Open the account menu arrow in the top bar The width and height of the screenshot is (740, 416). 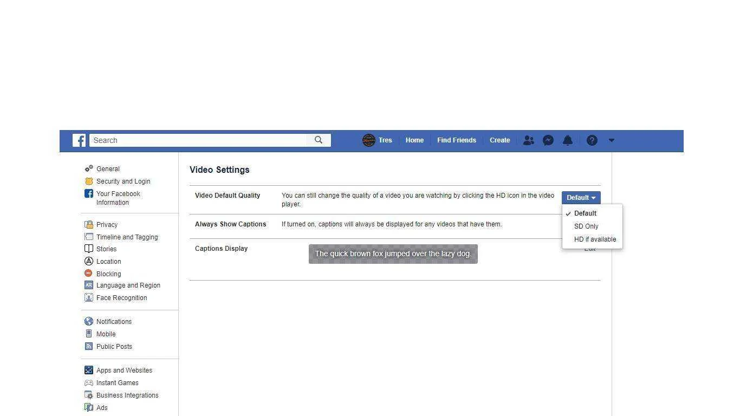coord(612,140)
